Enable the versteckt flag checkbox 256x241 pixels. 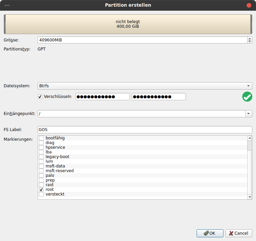(x=41, y=194)
